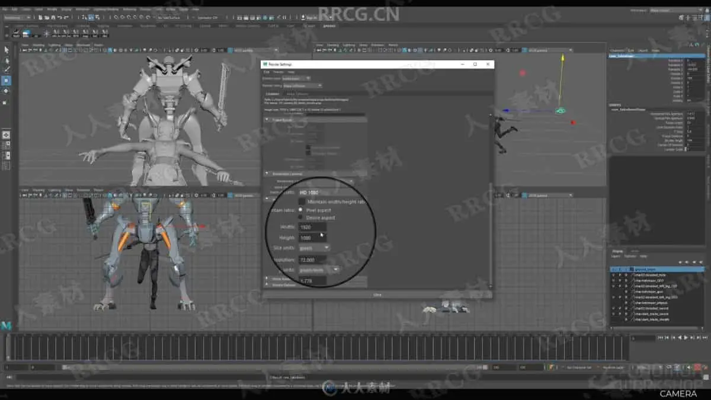Click the Width field showing 1920

[x=312, y=227]
